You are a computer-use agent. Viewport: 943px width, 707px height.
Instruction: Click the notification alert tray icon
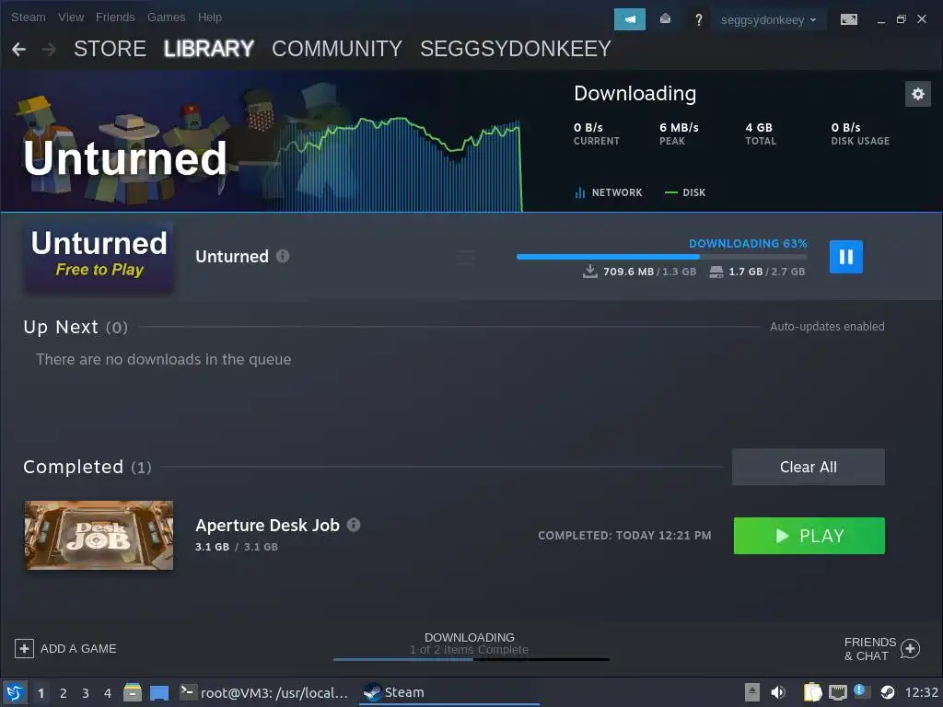pos(859,690)
